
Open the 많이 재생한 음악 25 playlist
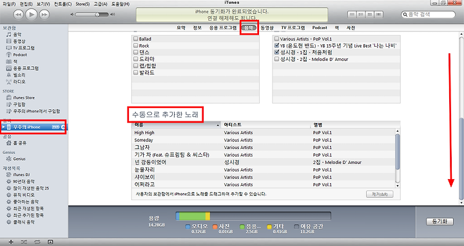(28, 188)
